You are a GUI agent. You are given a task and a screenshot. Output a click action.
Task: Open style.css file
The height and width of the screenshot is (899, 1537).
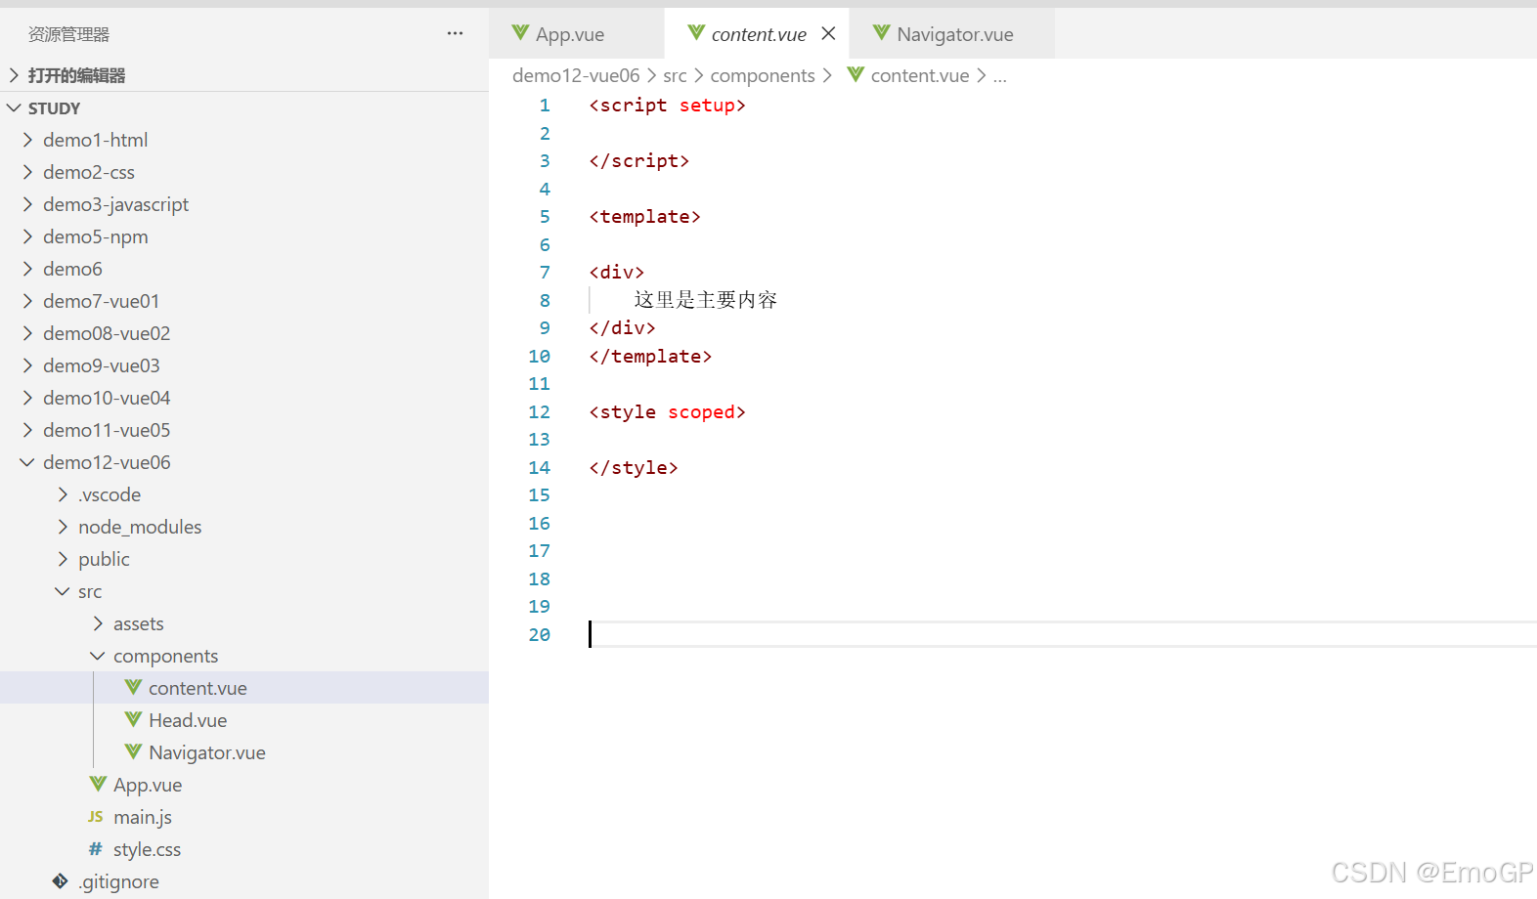(x=244, y=849)
